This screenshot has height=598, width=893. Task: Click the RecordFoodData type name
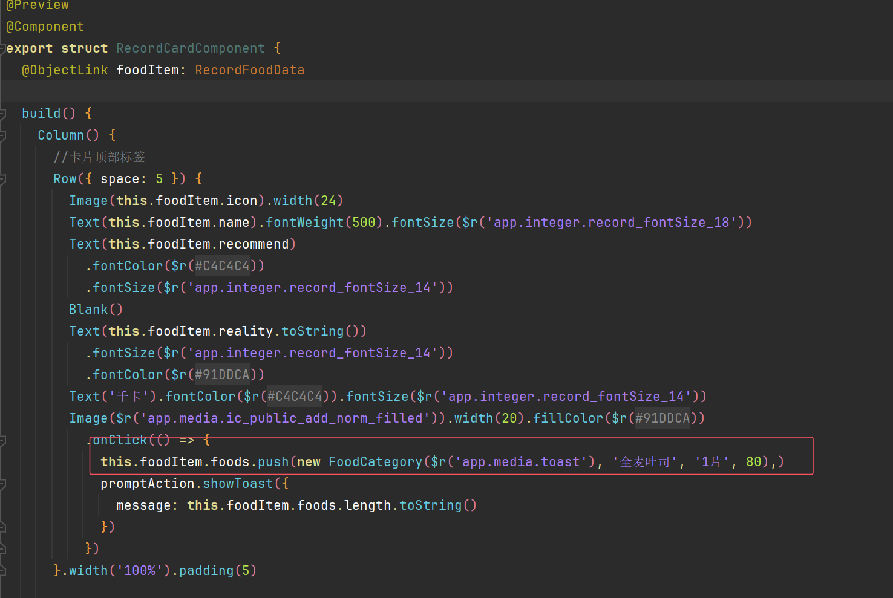coord(249,70)
